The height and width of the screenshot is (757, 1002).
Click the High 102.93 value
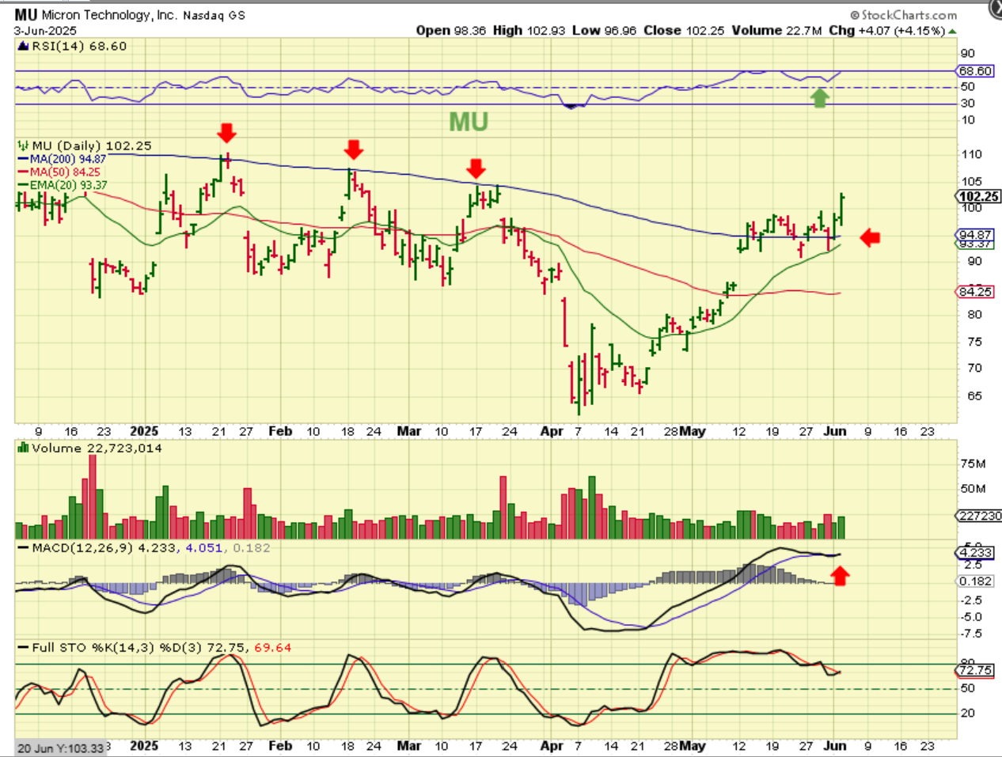point(529,31)
